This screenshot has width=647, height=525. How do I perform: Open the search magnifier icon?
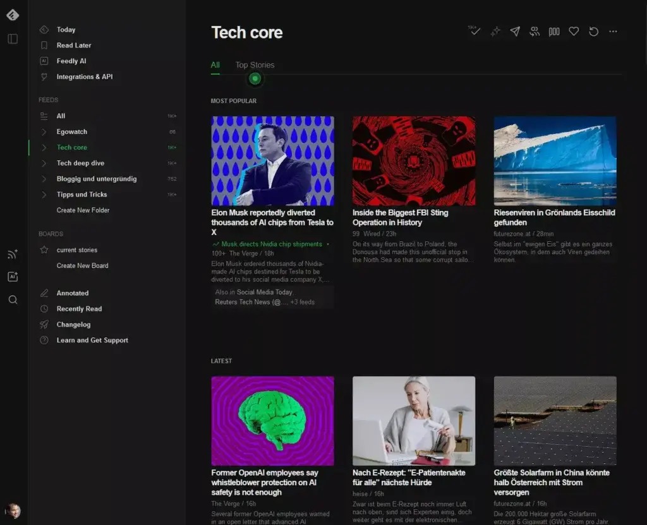13,299
